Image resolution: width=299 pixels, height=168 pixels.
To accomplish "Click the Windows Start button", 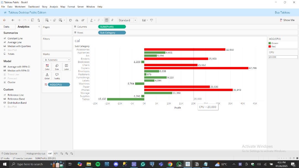I will (x=5, y=164).
